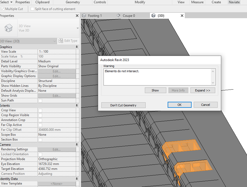The image size is (247, 187).
Task: Open the Measure menu
Action: (197, 2)
